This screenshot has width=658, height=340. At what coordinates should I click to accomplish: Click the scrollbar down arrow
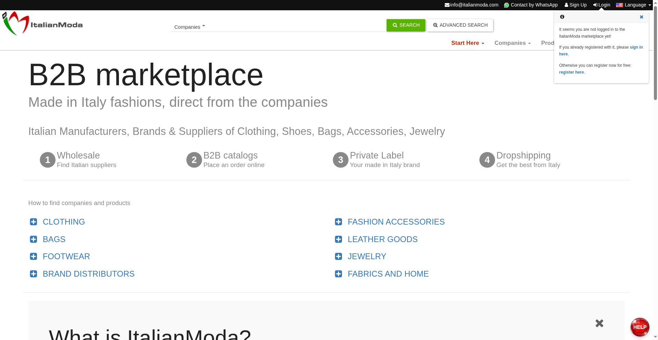655,337
